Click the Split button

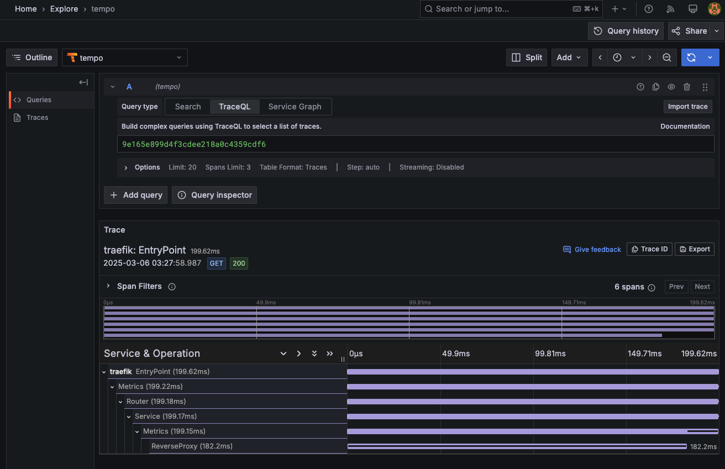pos(527,57)
